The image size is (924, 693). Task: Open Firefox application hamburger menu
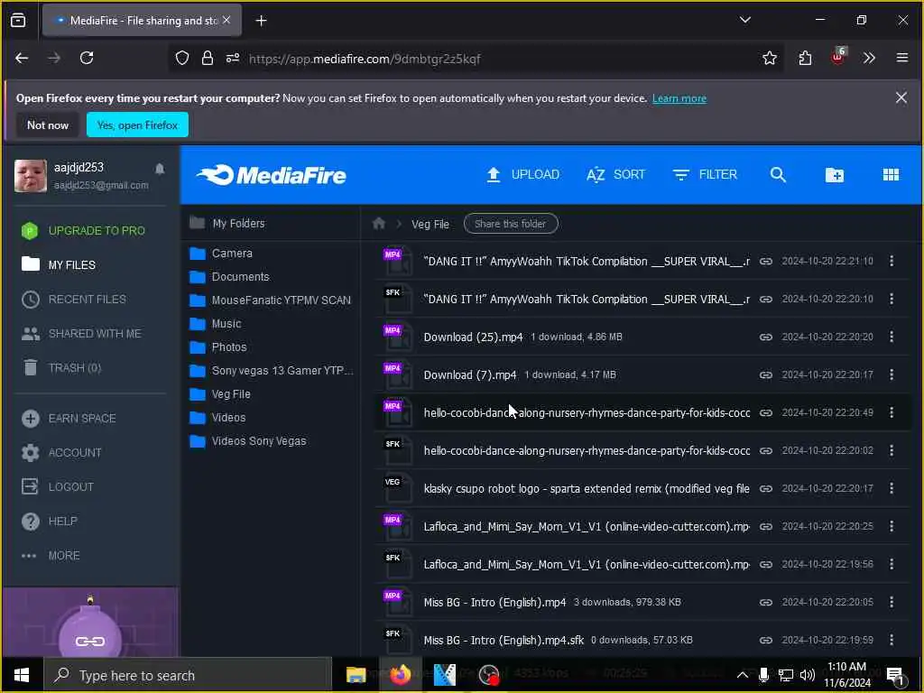(901, 58)
